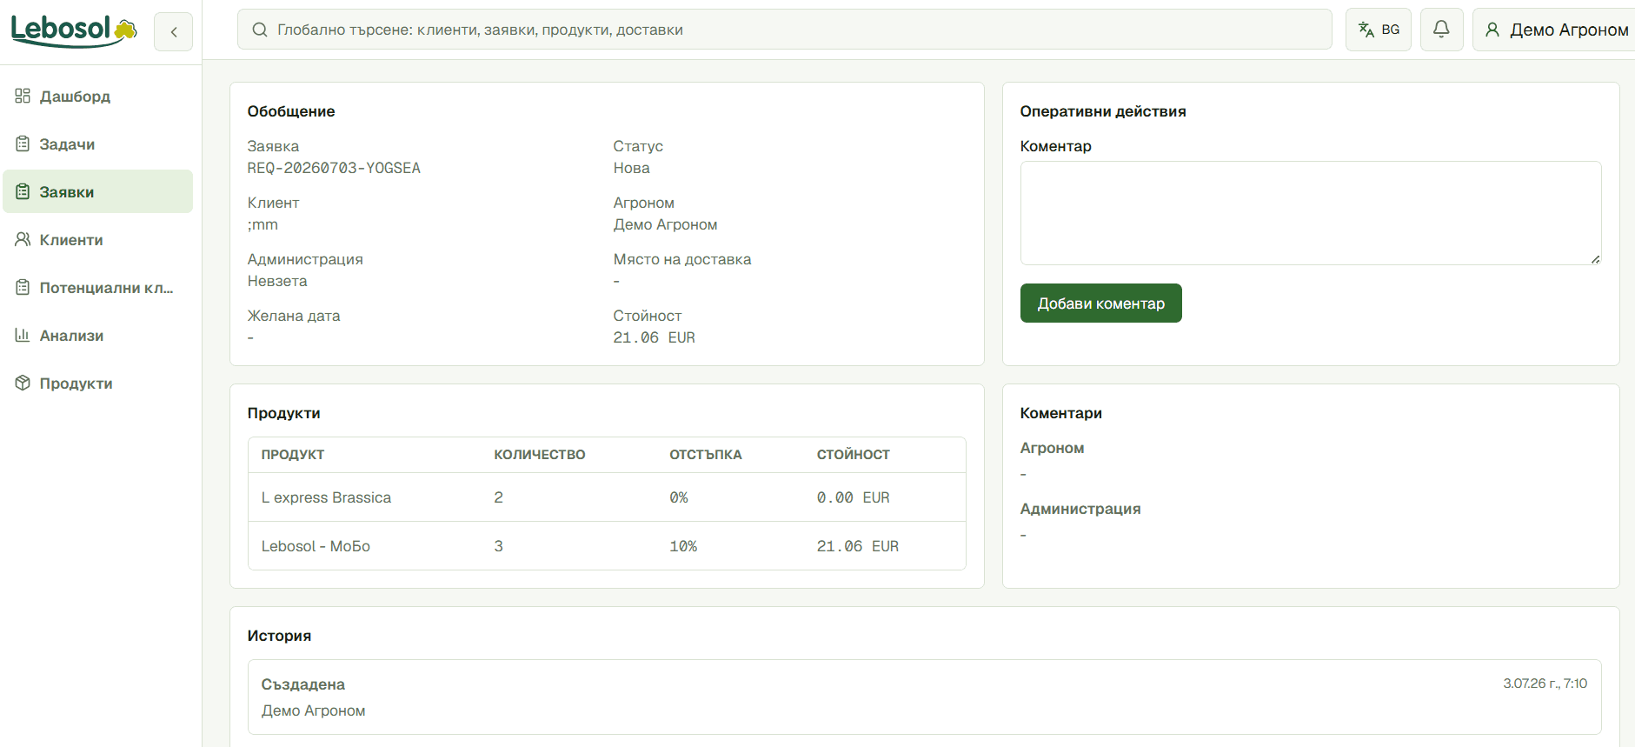Click Оперативни действия heading
Image resolution: width=1635 pixels, height=747 pixels.
click(x=1103, y=111)
